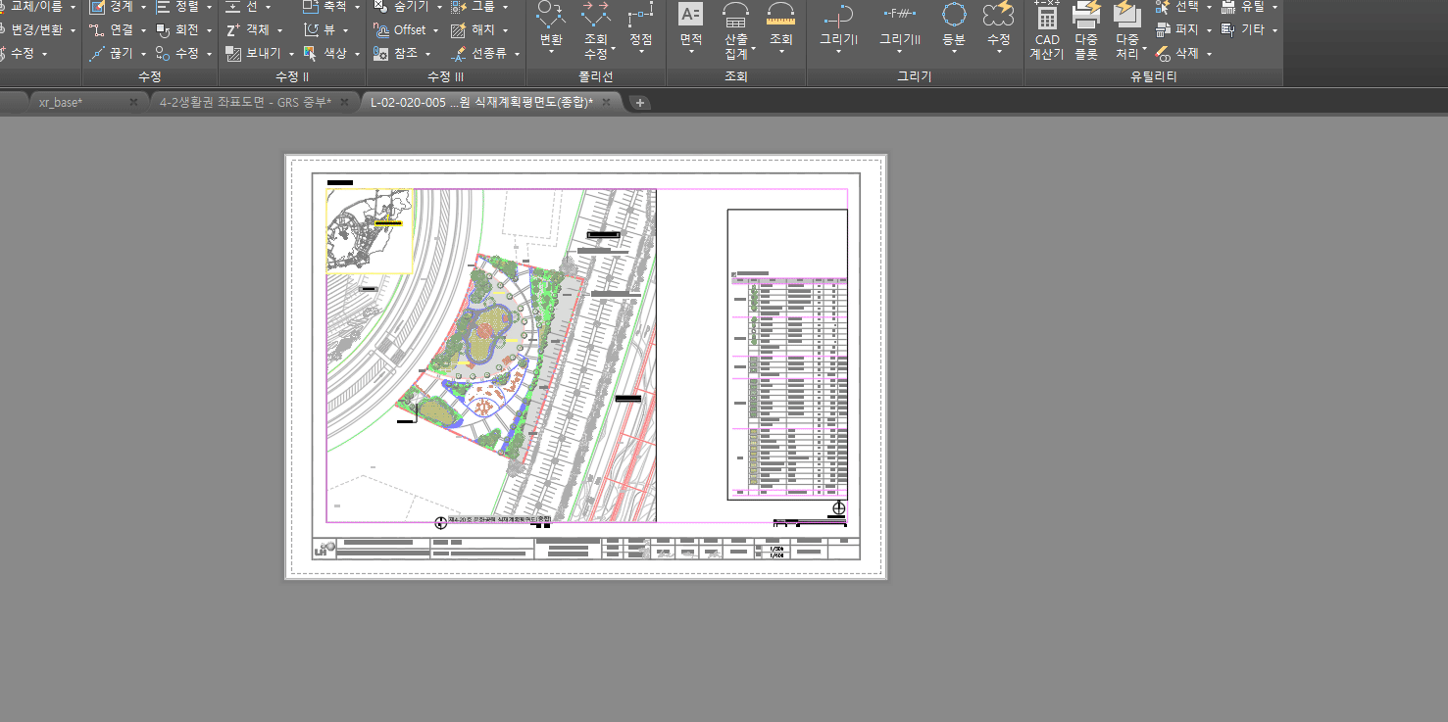
Task: Select the 뷰 (view) tool icon
Action: click(x=311, y=30)
